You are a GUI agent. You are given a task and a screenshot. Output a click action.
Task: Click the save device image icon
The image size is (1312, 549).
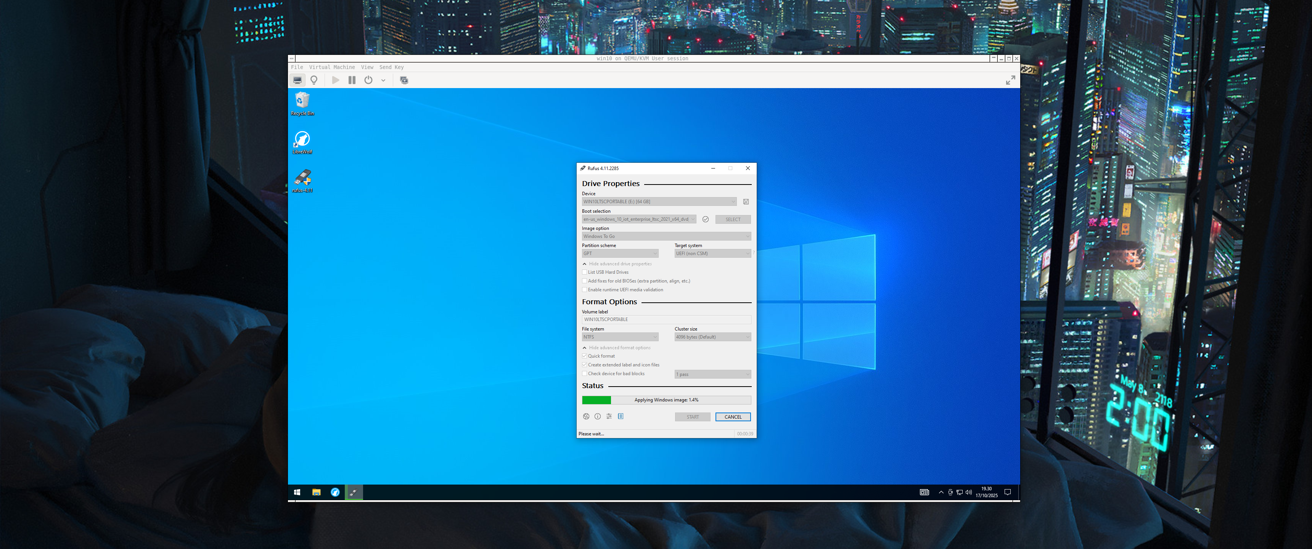[746, 202]
